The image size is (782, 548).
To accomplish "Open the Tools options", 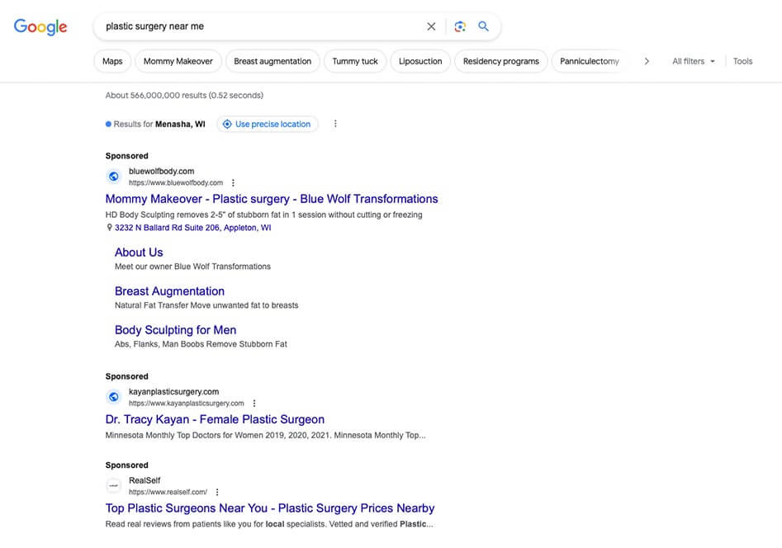I will [742, 61].
